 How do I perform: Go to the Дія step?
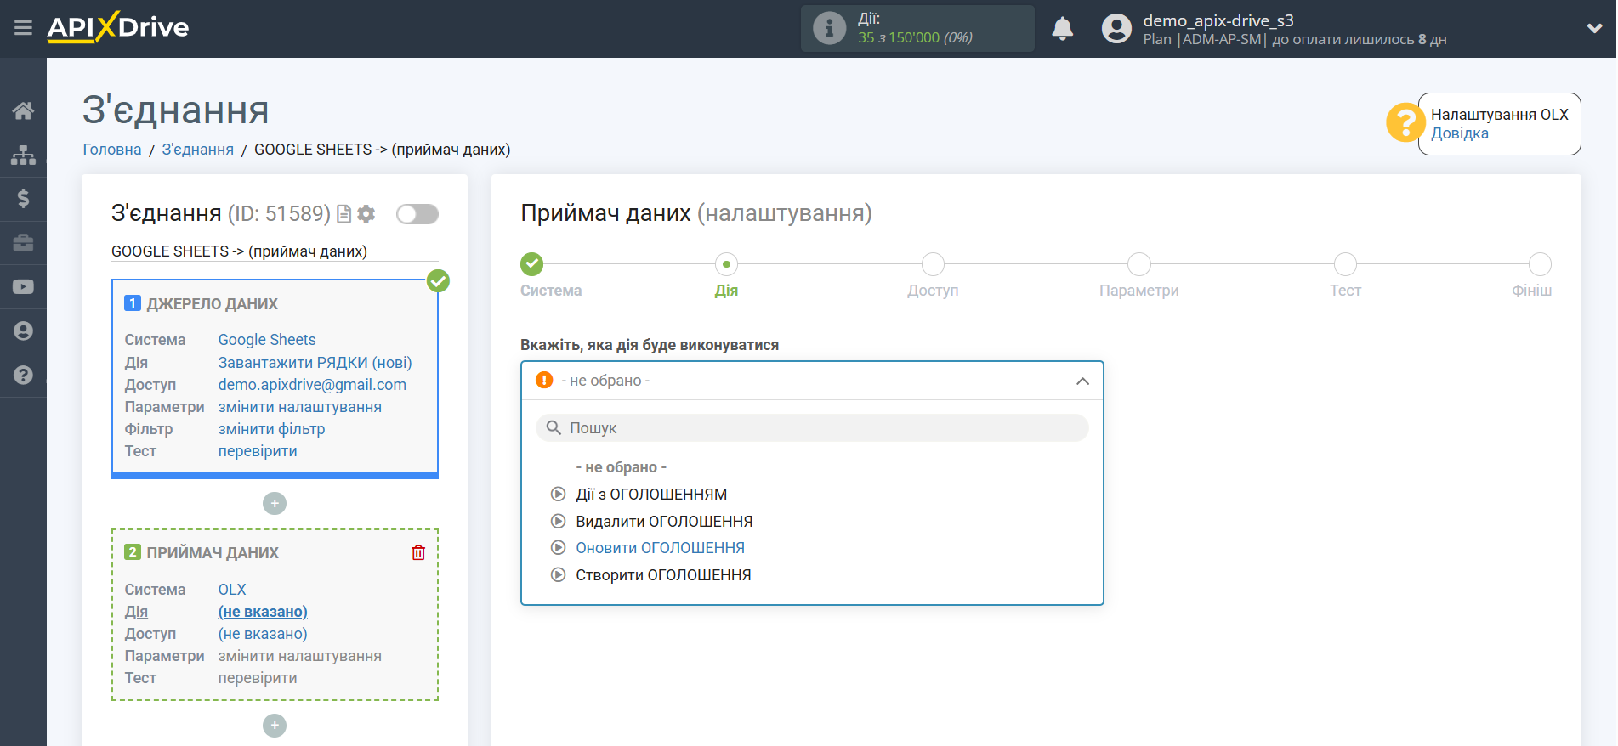coord(726,264)
